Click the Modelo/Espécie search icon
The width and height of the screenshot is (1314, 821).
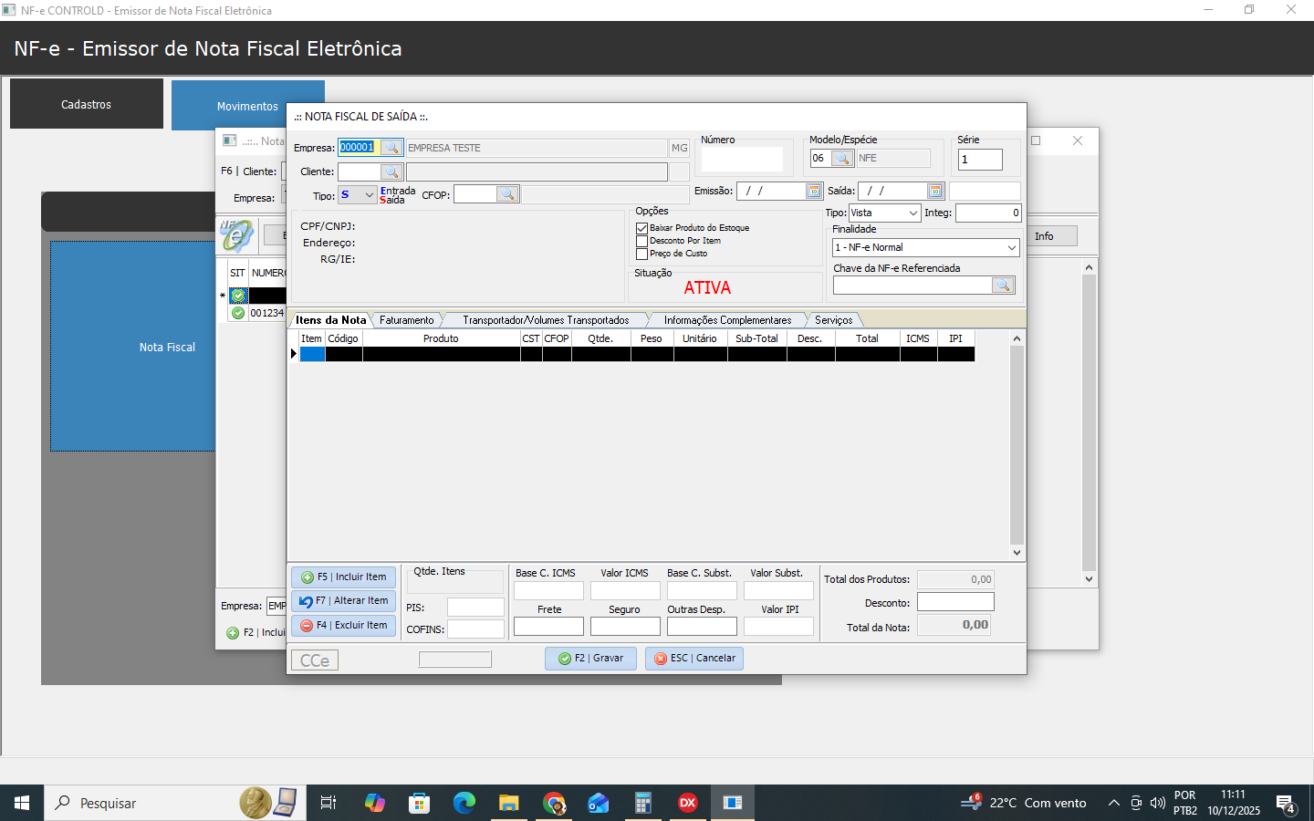click(842, 159)
